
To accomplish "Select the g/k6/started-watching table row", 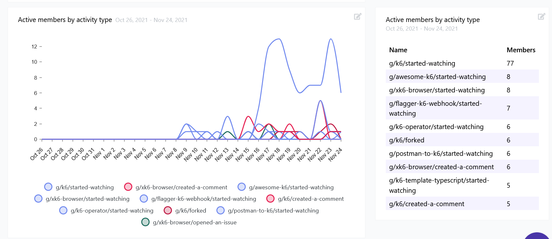I will (422, 63).
